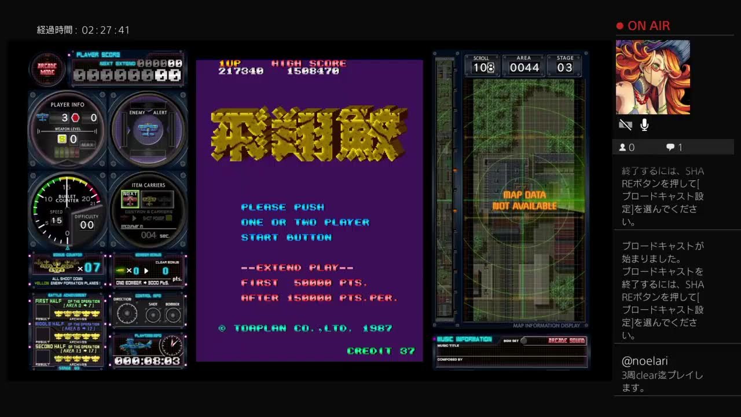Image resolution: width=741 pixels, height=417 pixels.
Task: Click the Shot button indicator dial
Action: click(x=153, y=314)
